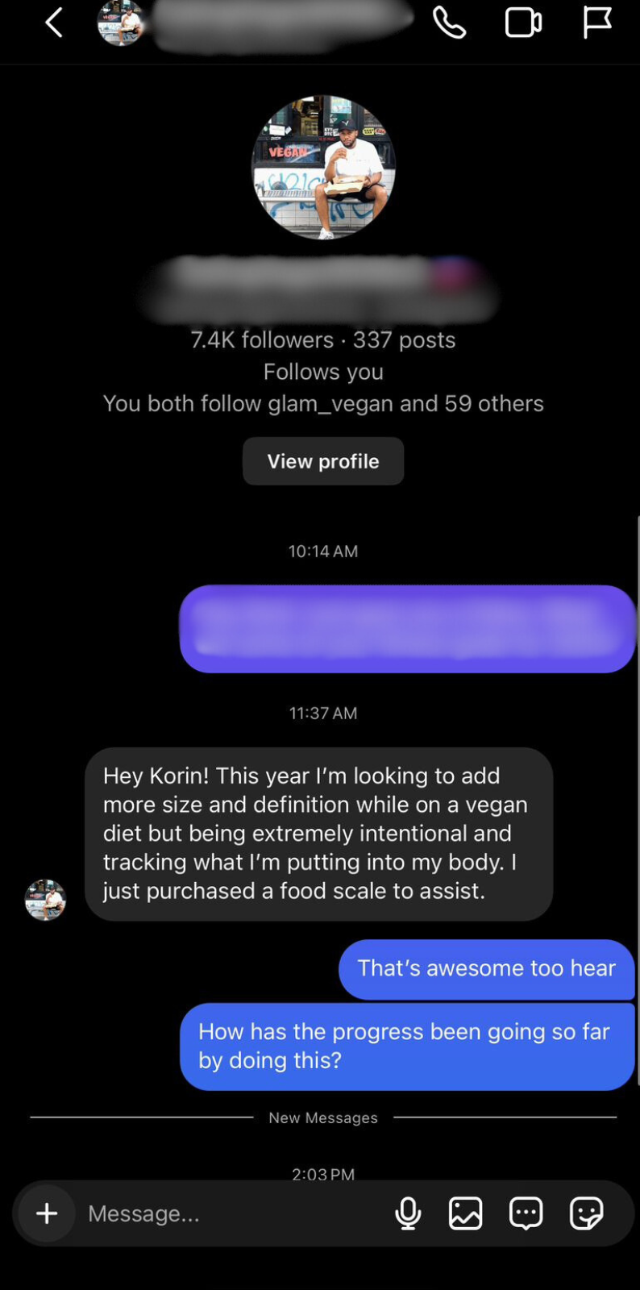Screen dimensions: 640x1290
Task: Start an audio call with phone icon
Action: point(449,23)
